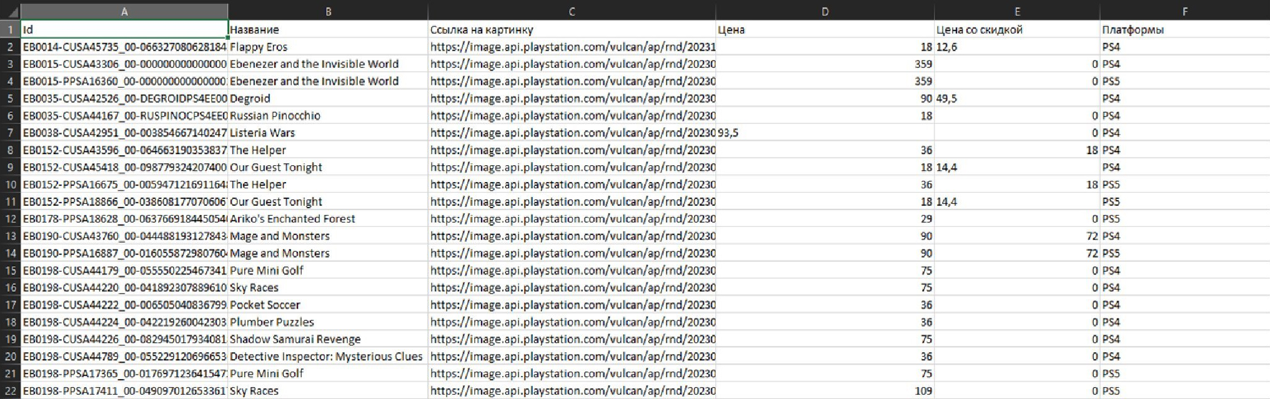This screenshot has width=1270, height=399.
Task: Select row 7 header
Action: point(11,133)
